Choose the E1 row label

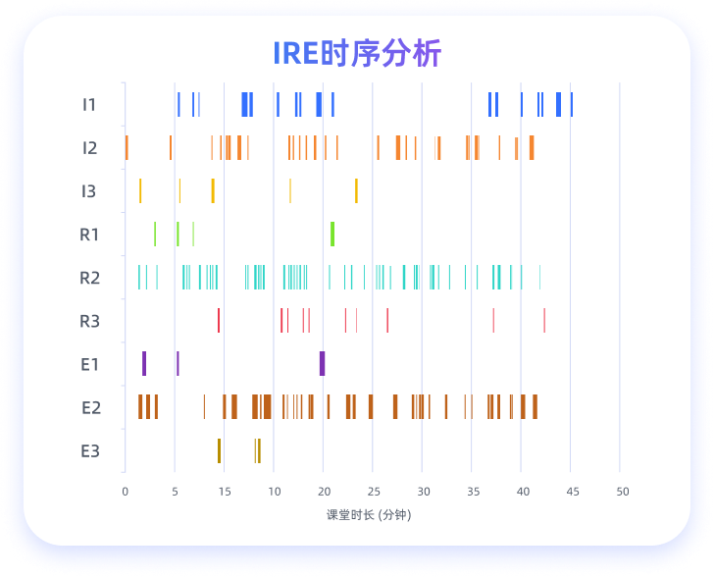89,364
